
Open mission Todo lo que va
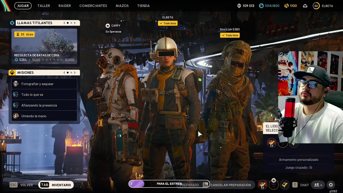44,95
